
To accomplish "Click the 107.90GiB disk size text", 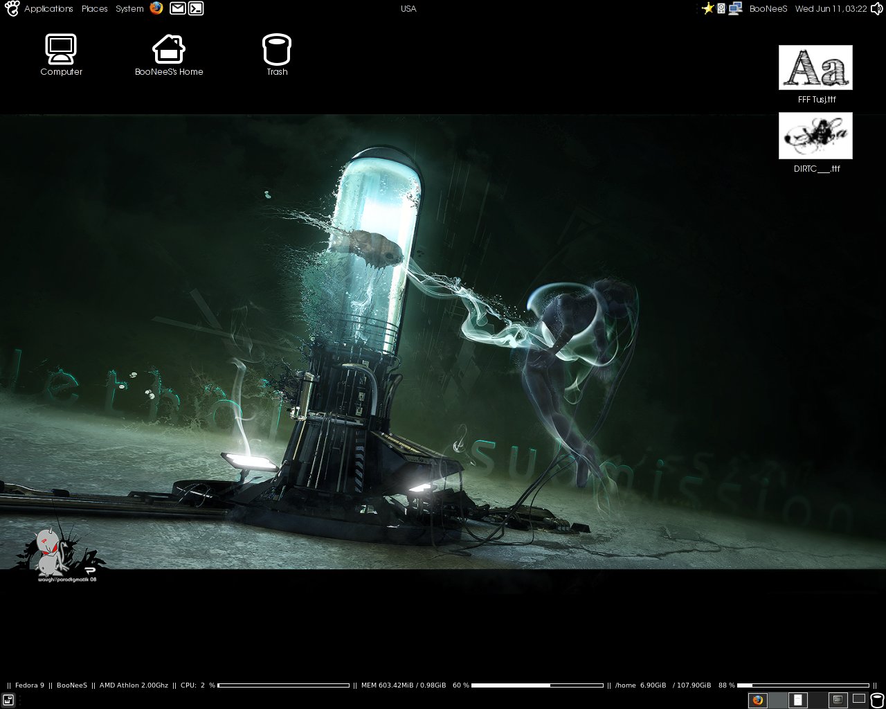I will tap(694, 685).
